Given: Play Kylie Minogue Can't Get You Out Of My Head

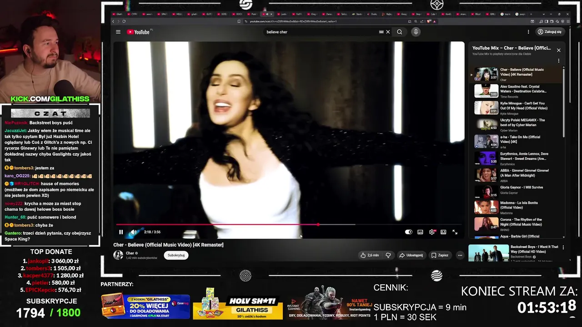Looking at the screenshot, I should 516,108.
